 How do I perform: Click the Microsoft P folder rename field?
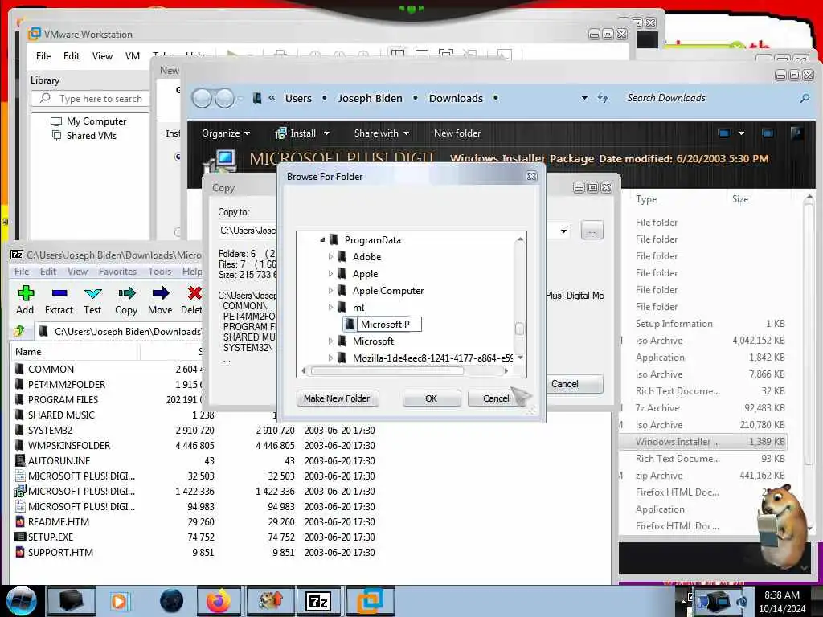tap(389, 325)
